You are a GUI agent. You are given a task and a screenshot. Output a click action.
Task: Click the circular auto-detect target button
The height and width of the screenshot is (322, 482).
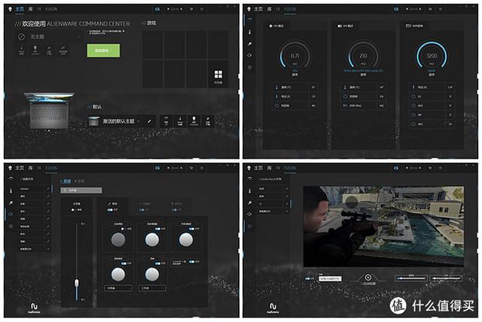tap(368, 278)
